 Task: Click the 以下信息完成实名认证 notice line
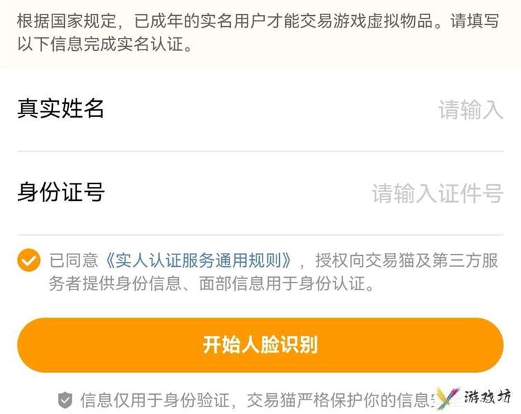[x=105, y=45]
